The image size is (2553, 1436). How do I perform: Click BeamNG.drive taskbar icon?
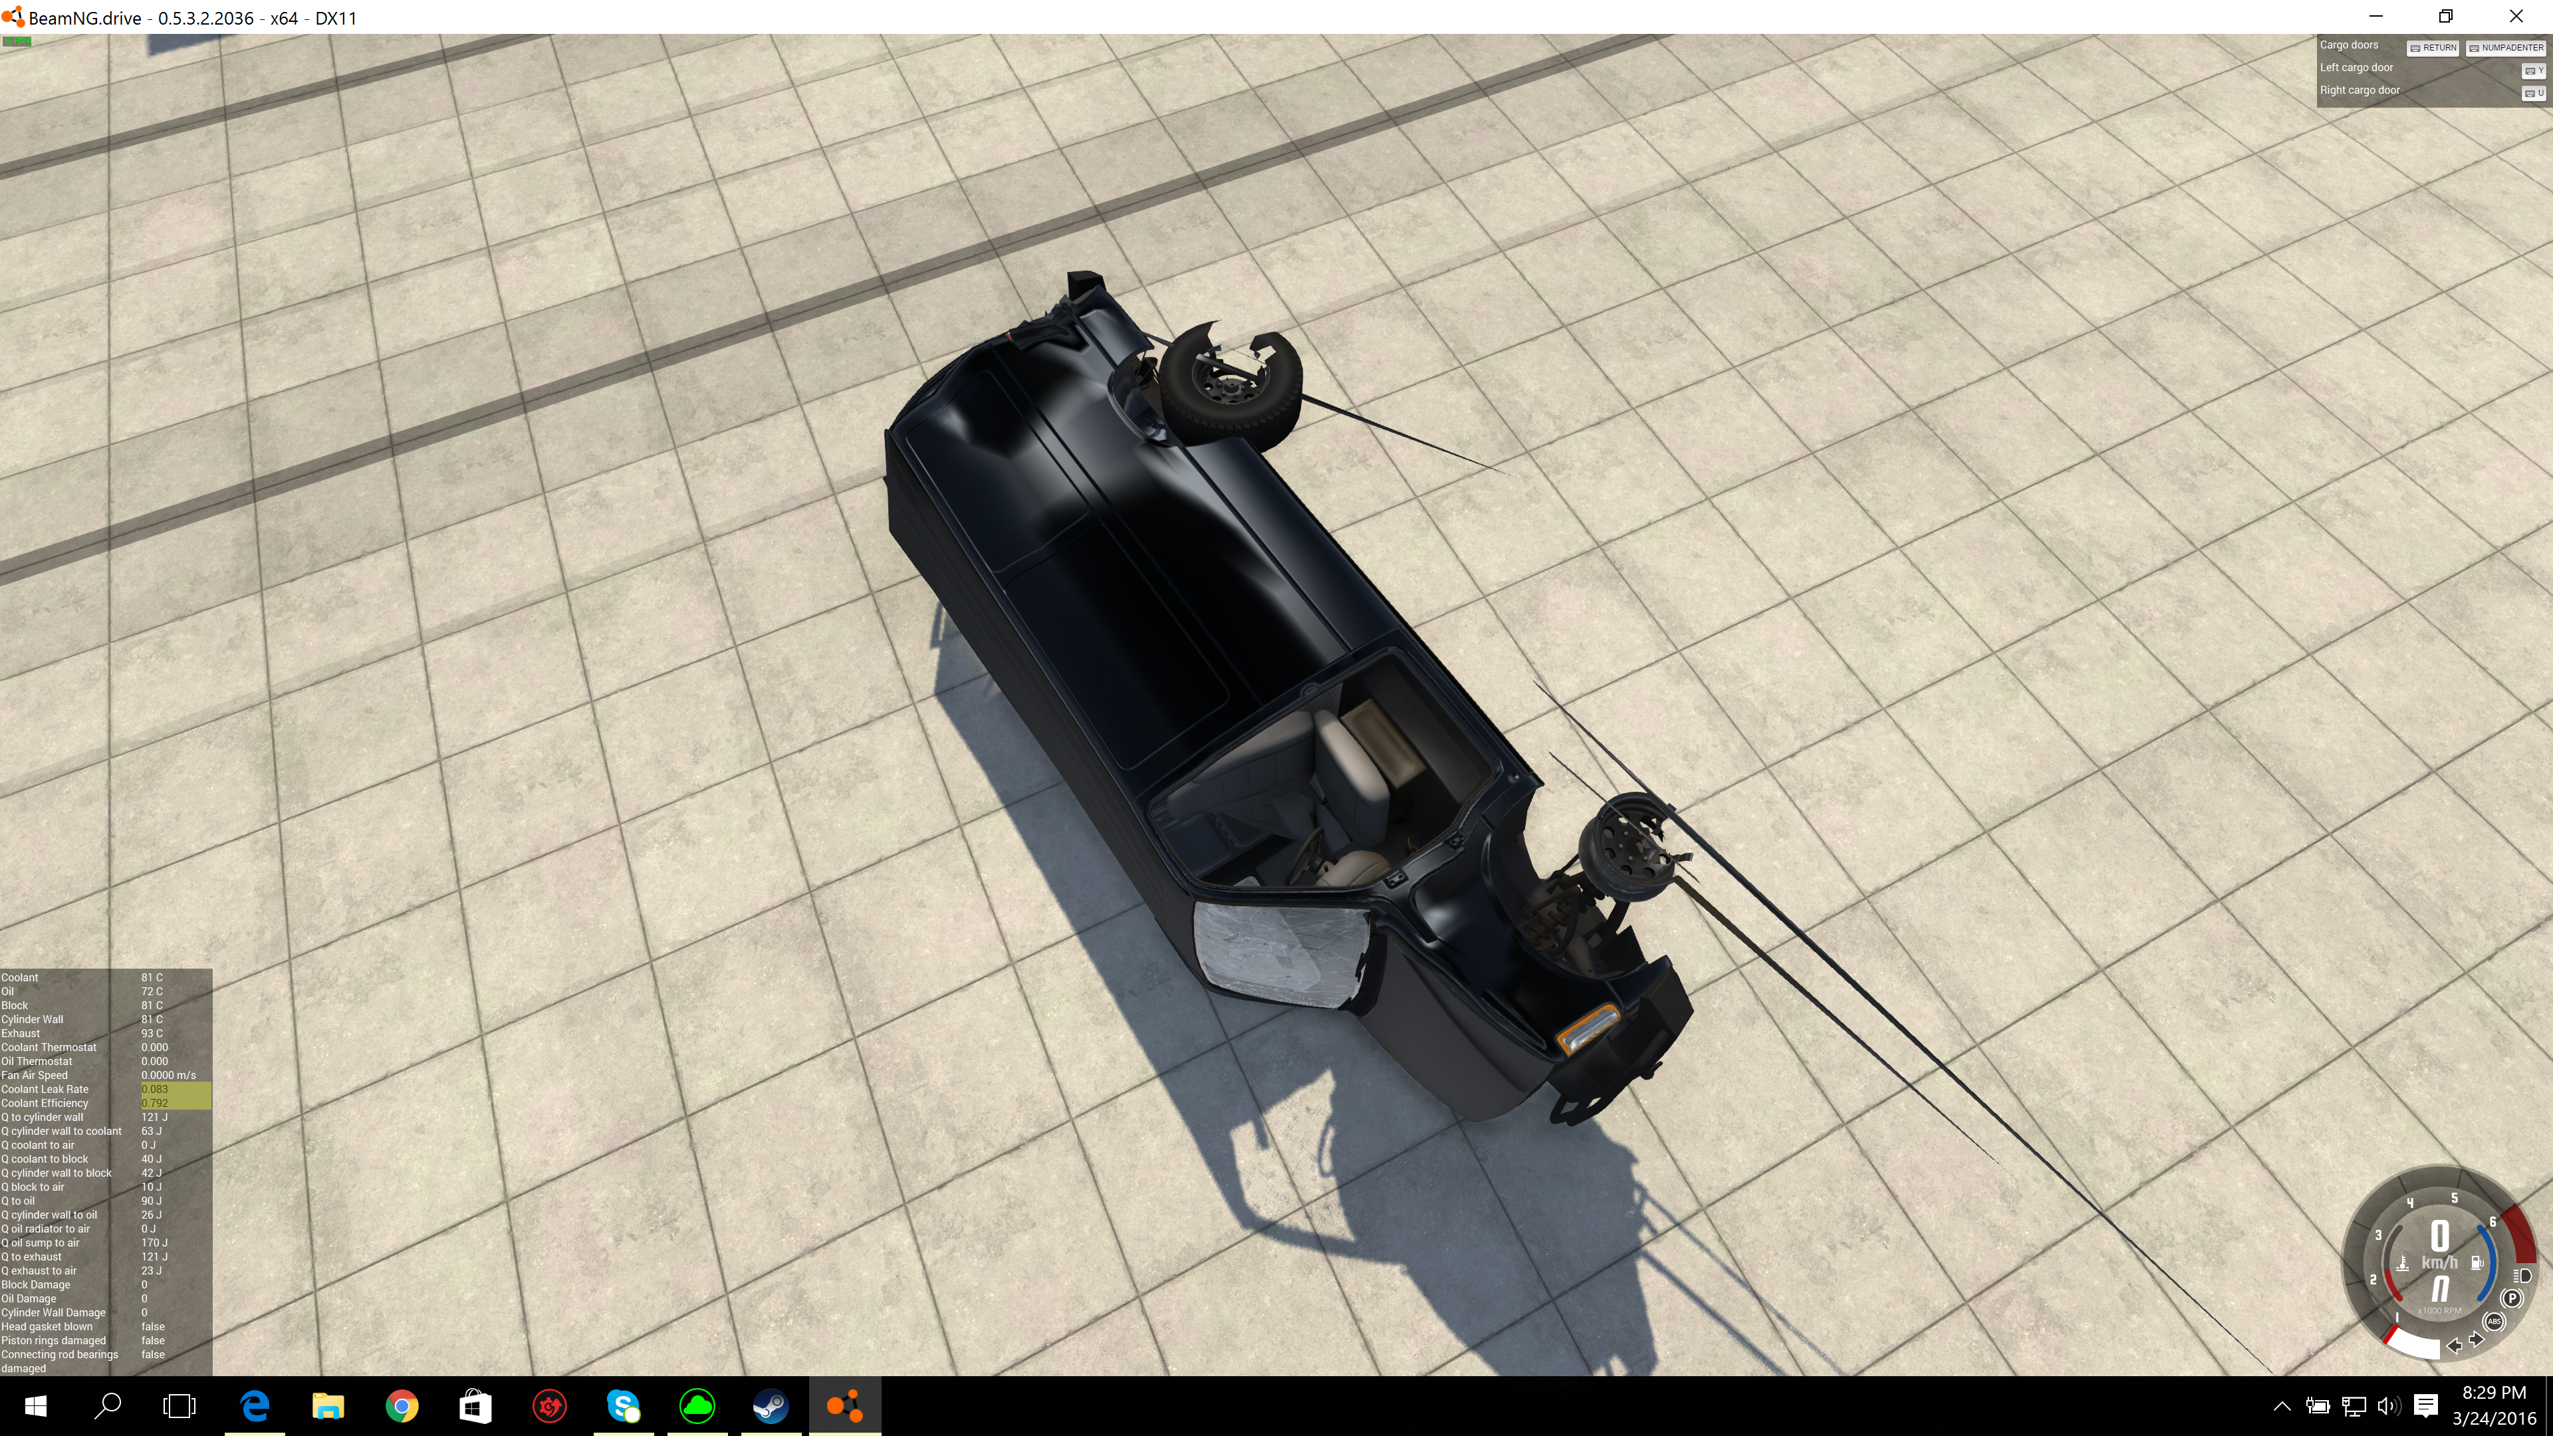(x=844, y=1405)
